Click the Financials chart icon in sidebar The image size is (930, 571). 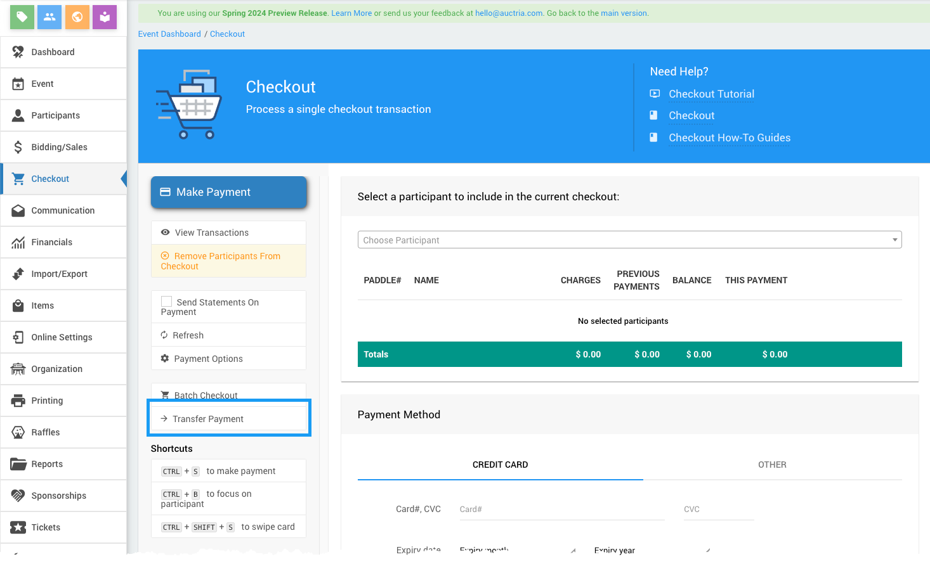[x=18, y=242]
